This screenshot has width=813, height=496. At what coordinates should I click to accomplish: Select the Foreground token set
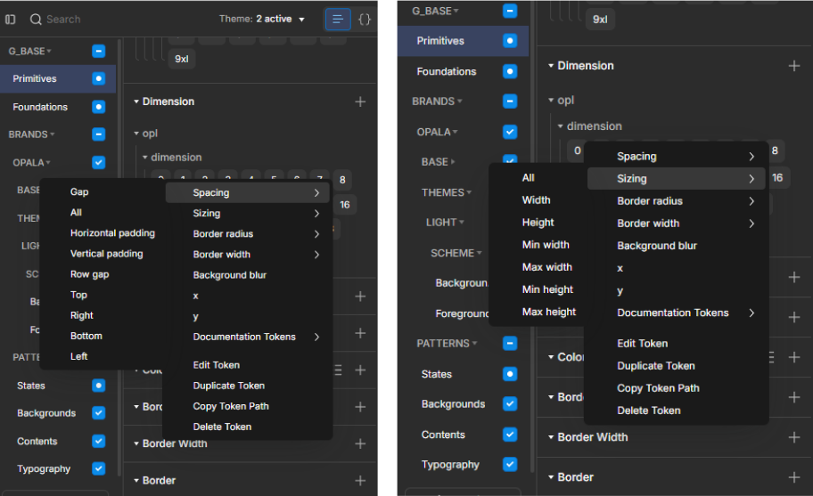pos(462,313)
